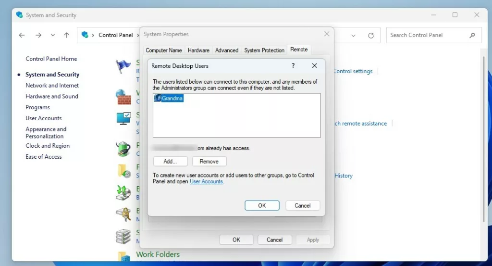Click Control Panel in address bar

tap(116, 35)
